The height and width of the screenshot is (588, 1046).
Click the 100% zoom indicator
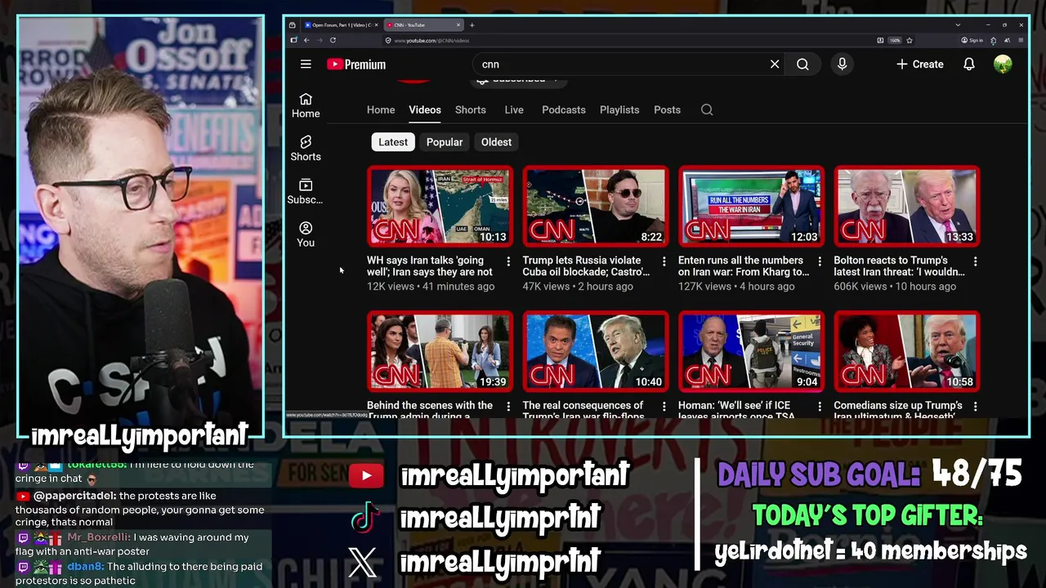click(895, 40)
